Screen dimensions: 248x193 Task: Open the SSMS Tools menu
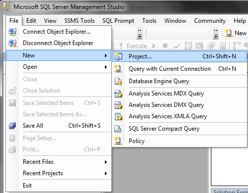pyautogui.click(x=79, y=21)
